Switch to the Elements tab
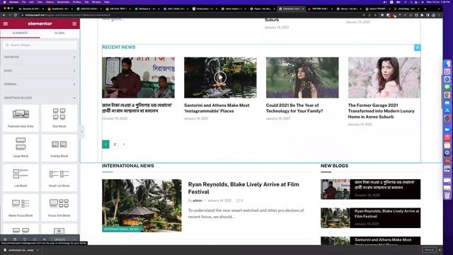 tap(20, 33)
